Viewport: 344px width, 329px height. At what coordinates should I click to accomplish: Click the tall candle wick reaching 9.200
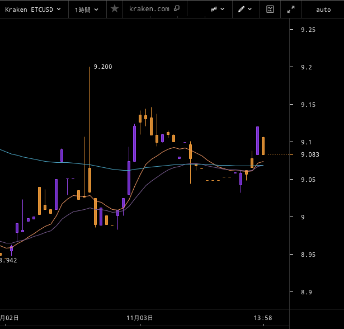click(89, 117)
